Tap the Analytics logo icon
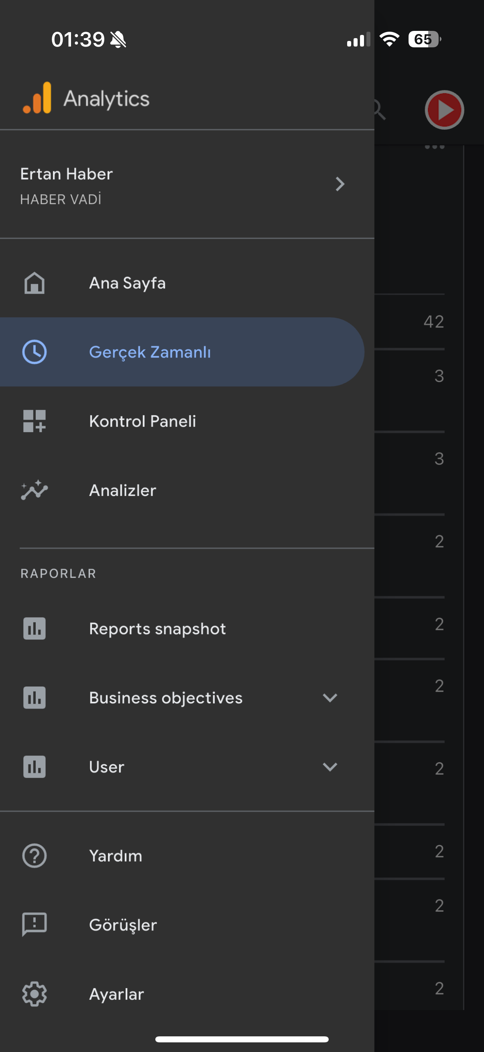This screenshot has width=484, height=1052. 37,98
